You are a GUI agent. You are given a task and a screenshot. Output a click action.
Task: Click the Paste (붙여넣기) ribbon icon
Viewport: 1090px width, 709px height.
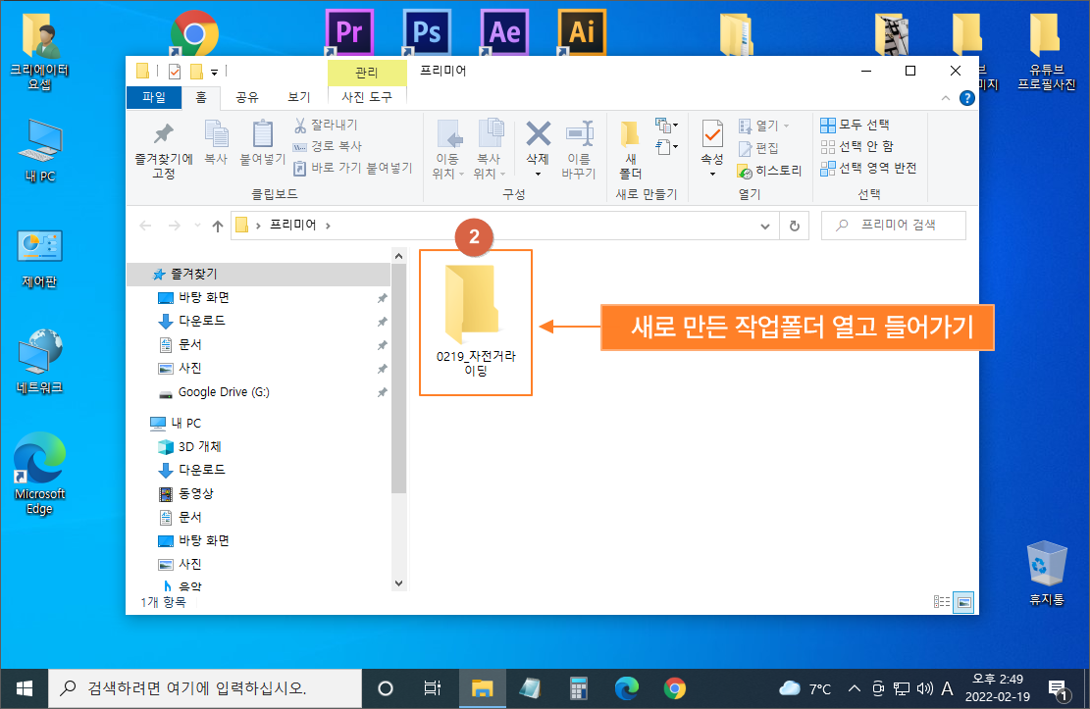pos(262,142)
